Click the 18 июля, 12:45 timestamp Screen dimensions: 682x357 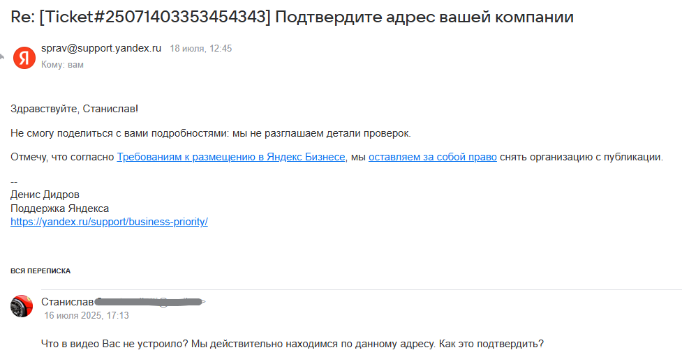click(x=201, y=49)
